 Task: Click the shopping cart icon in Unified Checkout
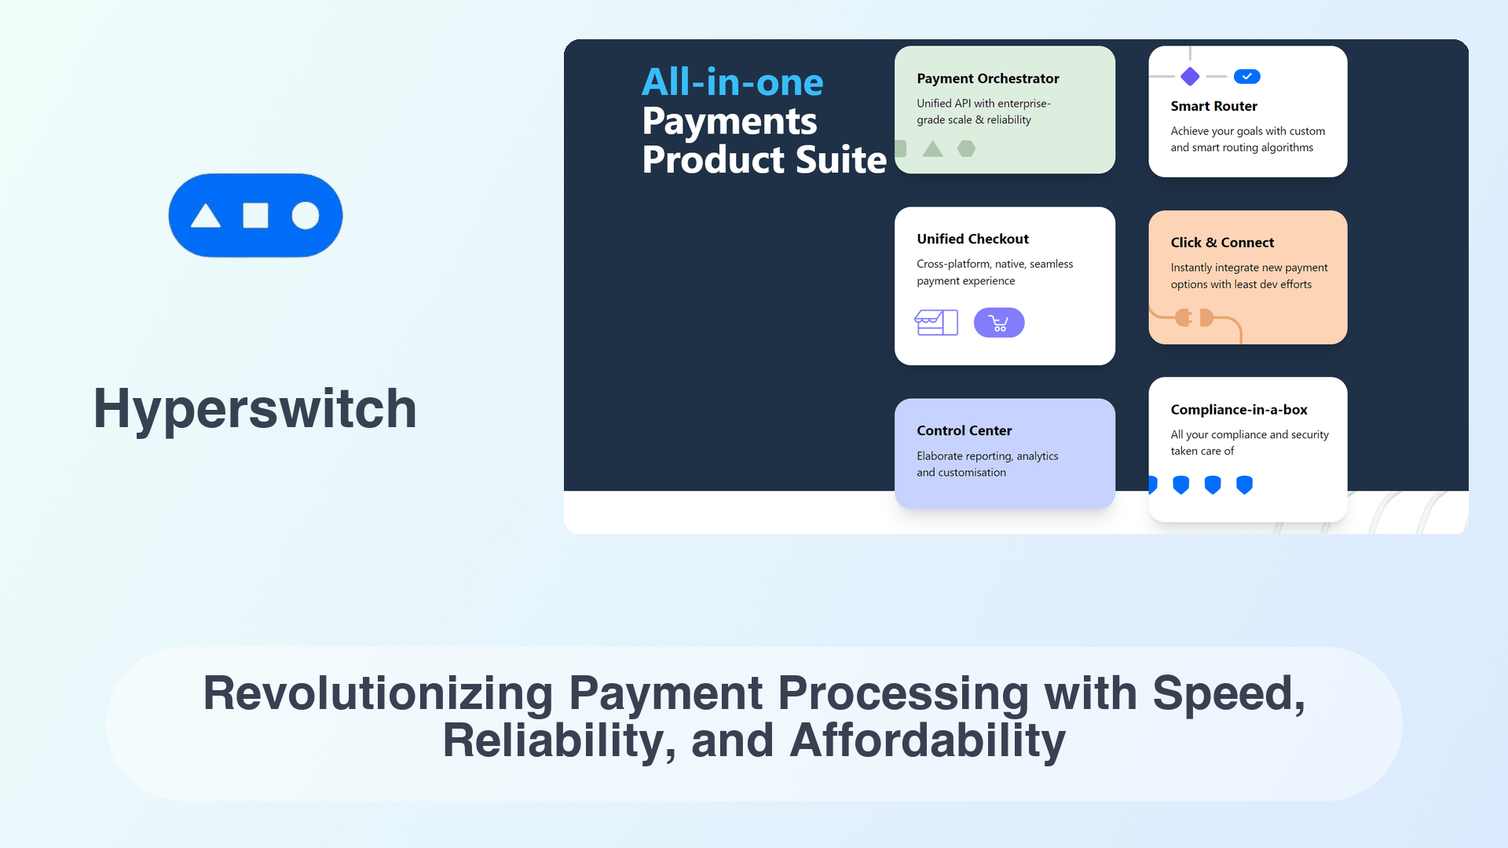[997, 322]
